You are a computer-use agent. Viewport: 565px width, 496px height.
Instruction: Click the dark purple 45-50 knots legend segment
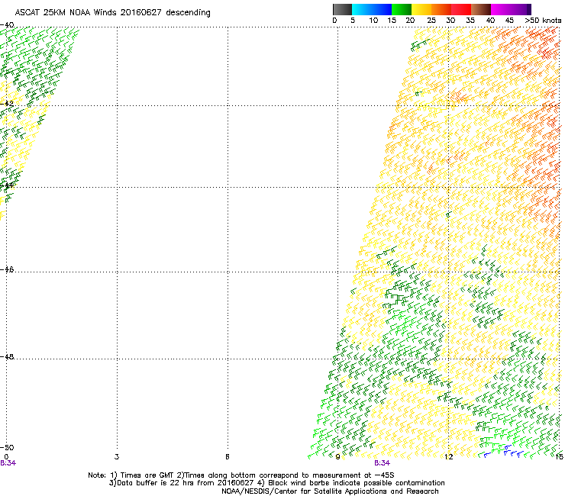coord(521,9)
